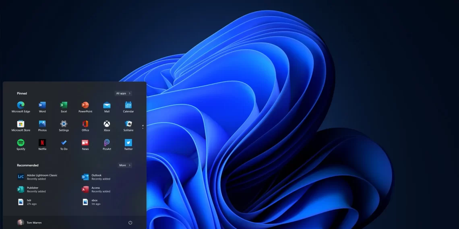Screen dimensions: 459x229
Task: Open the Spotify app
Action: click(21, 143)
